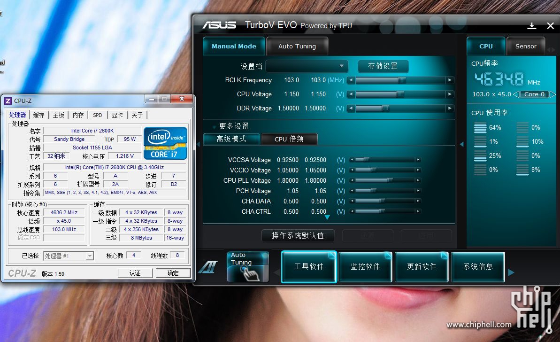Open the 设置档 profile dropdown
The width and height of the screenshot is (560, 342).
(307, 66)
